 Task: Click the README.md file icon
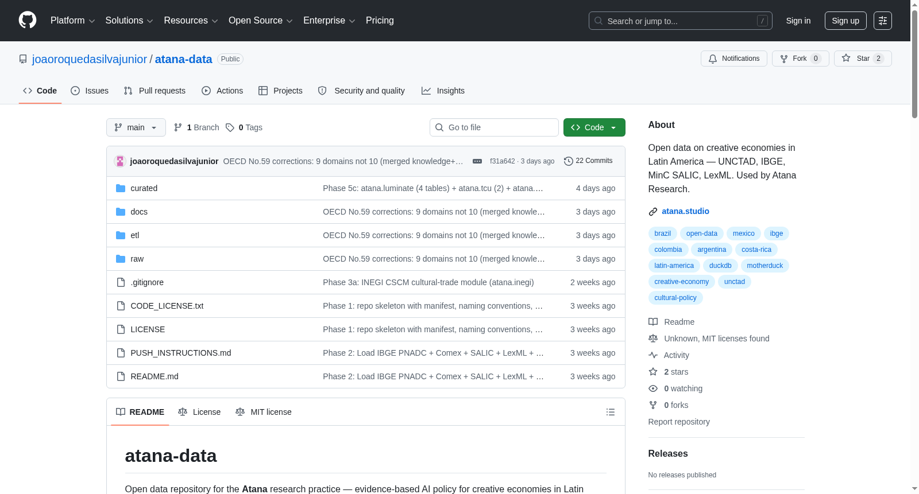click(121, 376)
